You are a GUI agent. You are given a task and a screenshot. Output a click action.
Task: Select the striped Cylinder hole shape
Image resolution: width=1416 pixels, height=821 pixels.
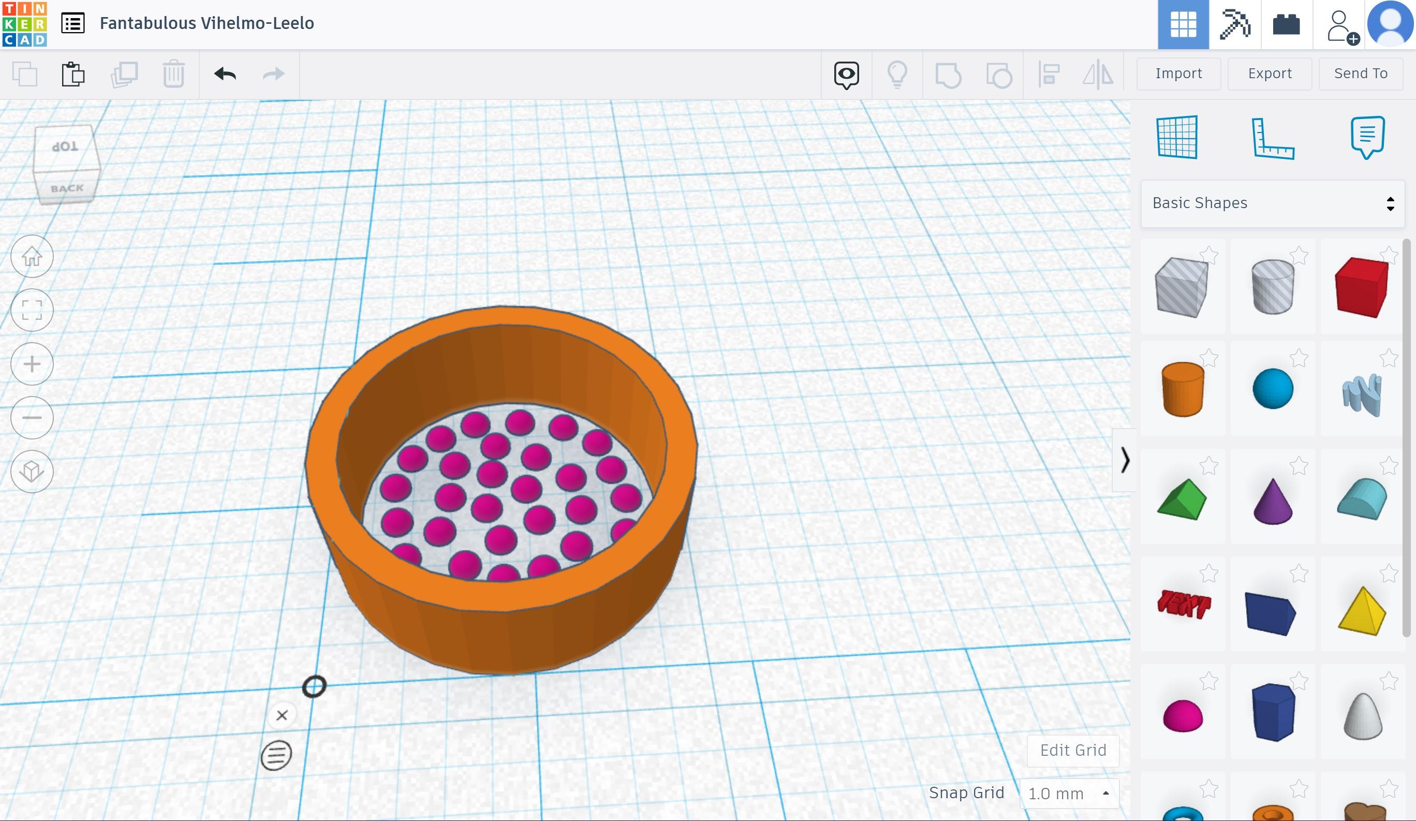point(1273,287)
